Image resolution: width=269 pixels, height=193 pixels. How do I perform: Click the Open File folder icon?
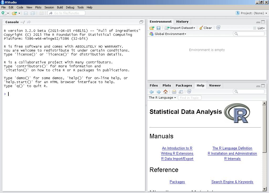click(x=14, y=13)
